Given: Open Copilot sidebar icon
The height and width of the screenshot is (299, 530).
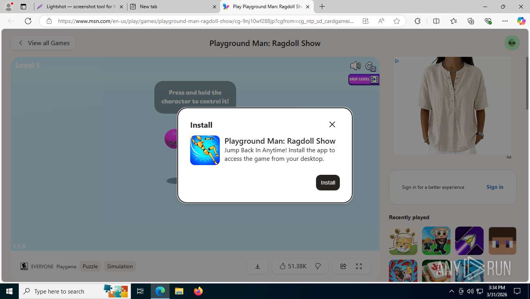Looking at the screenshot, I should 521,21.
